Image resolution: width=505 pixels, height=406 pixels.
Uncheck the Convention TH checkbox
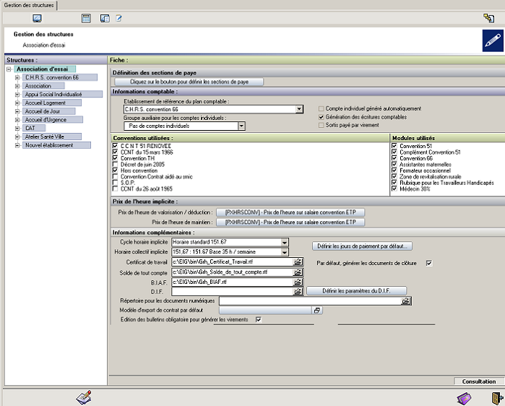point(116,158)
